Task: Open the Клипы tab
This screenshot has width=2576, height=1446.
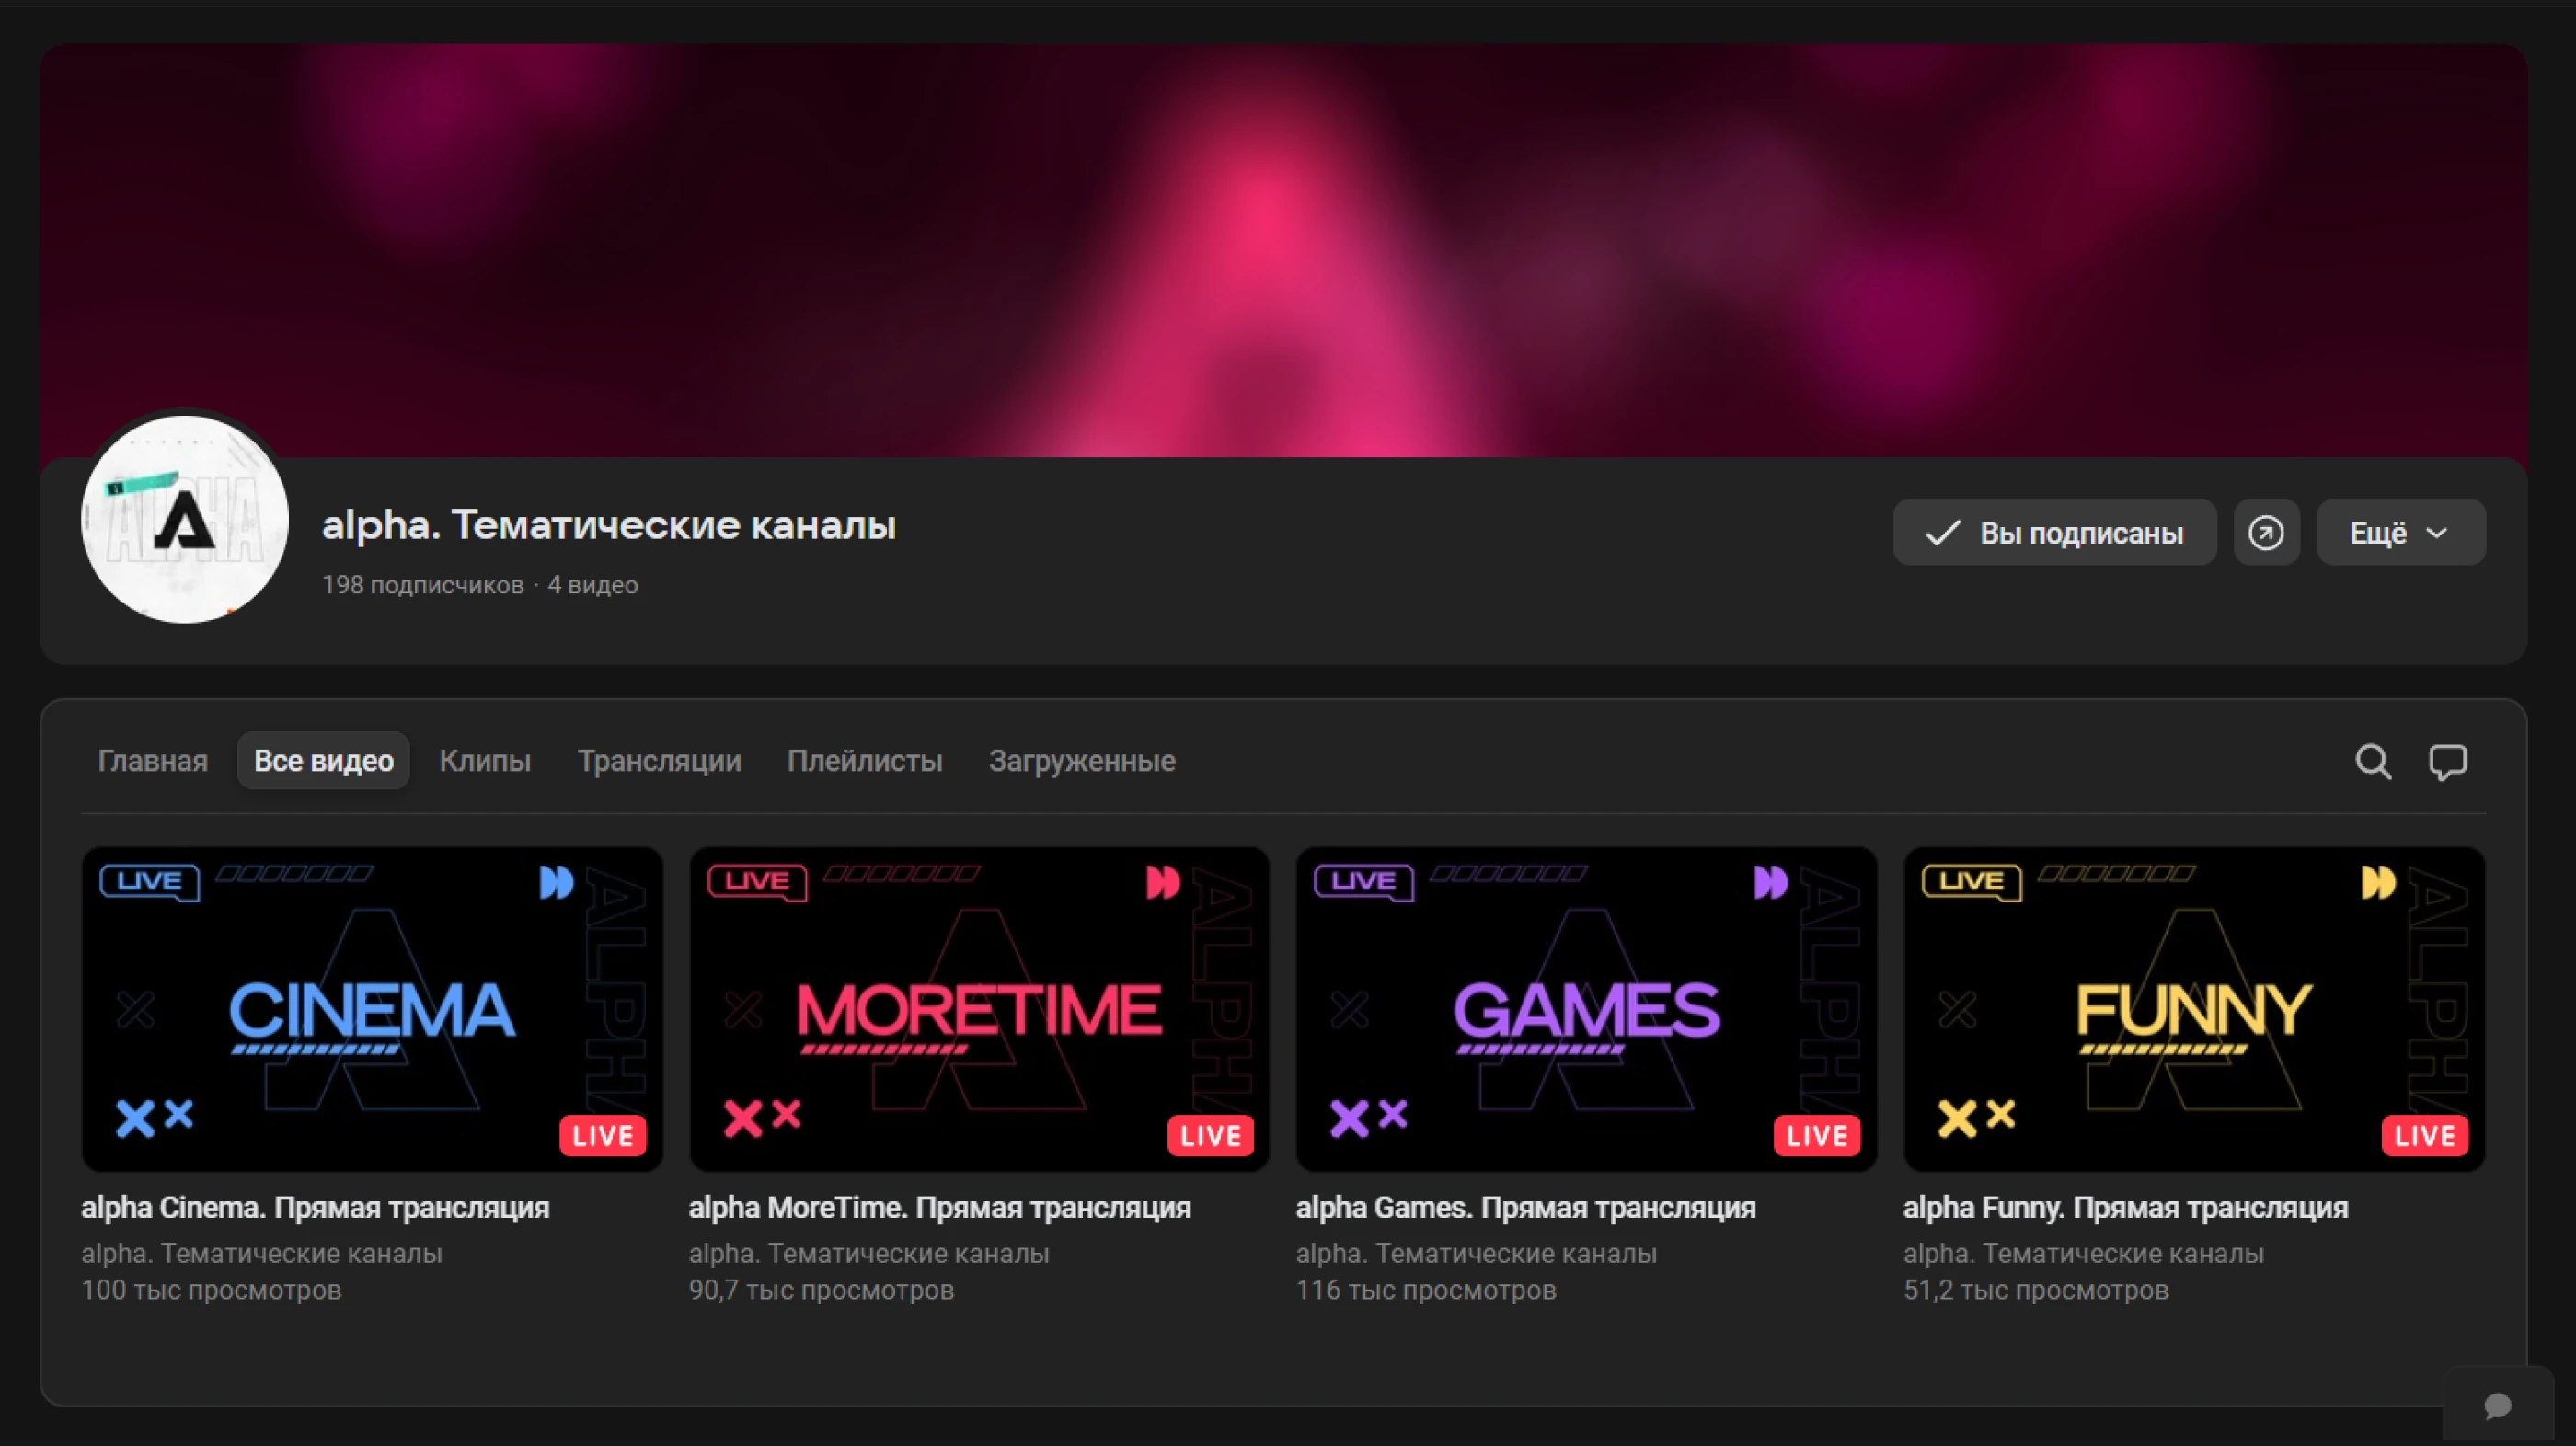Action: coord(485,761)
